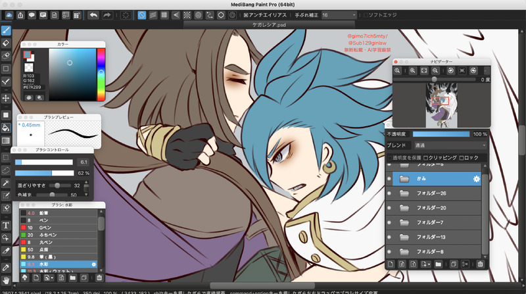Select the Brush tool in left toolbar
Screen dimensions: 526x294
(x=6, y=30)
